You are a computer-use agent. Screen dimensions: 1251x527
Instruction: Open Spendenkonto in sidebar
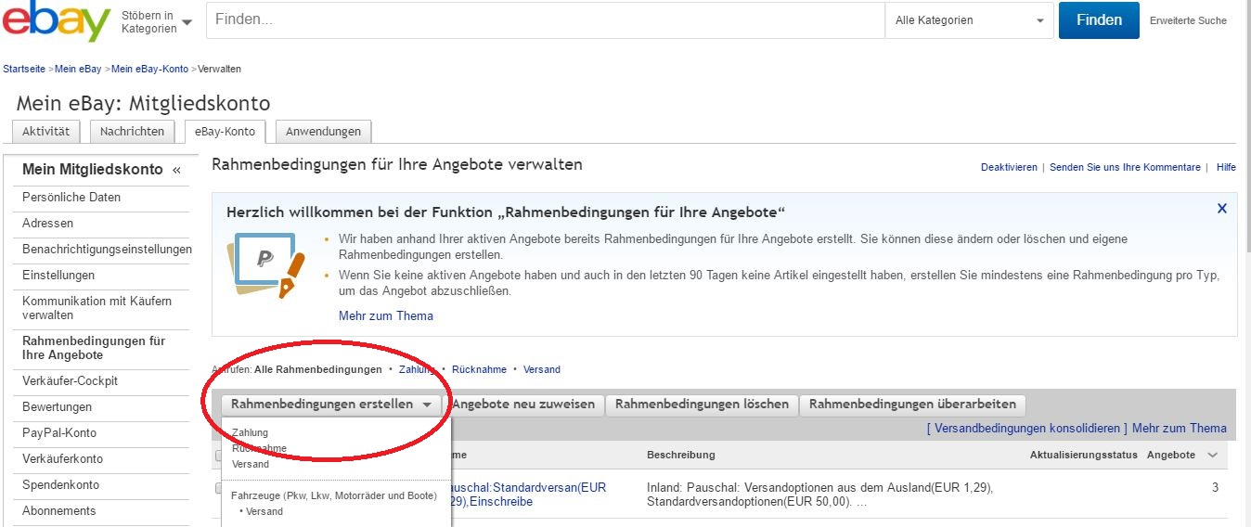point(60,484)
